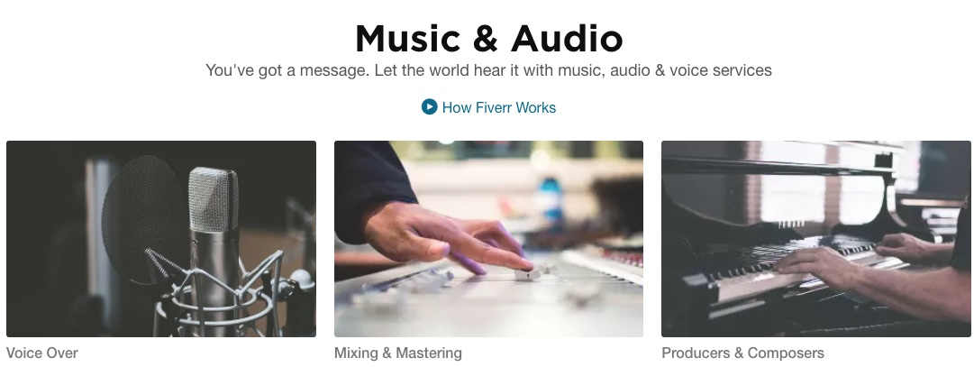Click the play icon beside How Fiverr Works
Image resolution: width=974 pixels, height=367 pixels.
429,107
